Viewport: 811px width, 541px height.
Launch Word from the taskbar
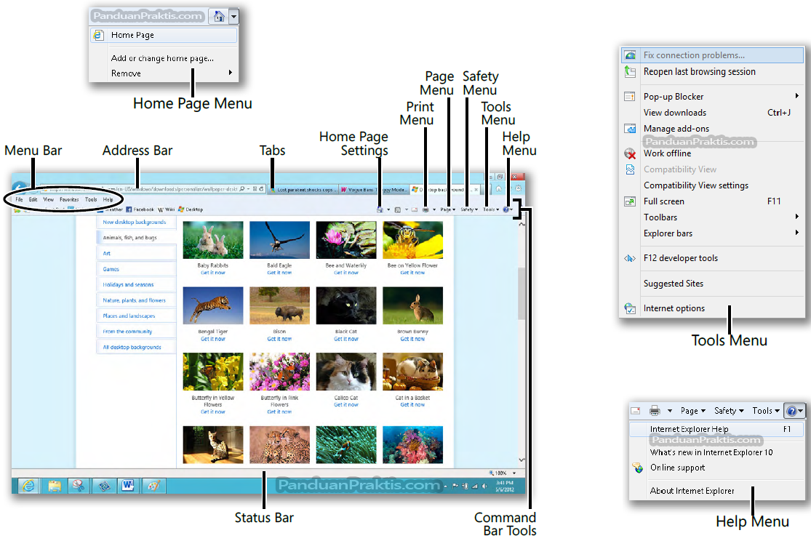coord(127,486)
